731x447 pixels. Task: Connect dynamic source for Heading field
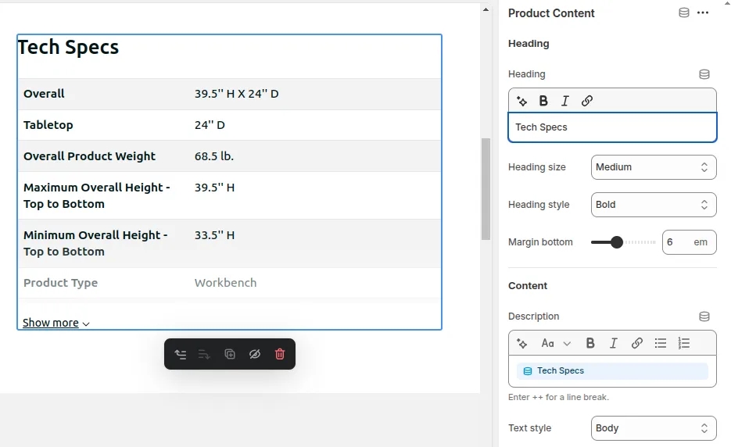[704, 74]
